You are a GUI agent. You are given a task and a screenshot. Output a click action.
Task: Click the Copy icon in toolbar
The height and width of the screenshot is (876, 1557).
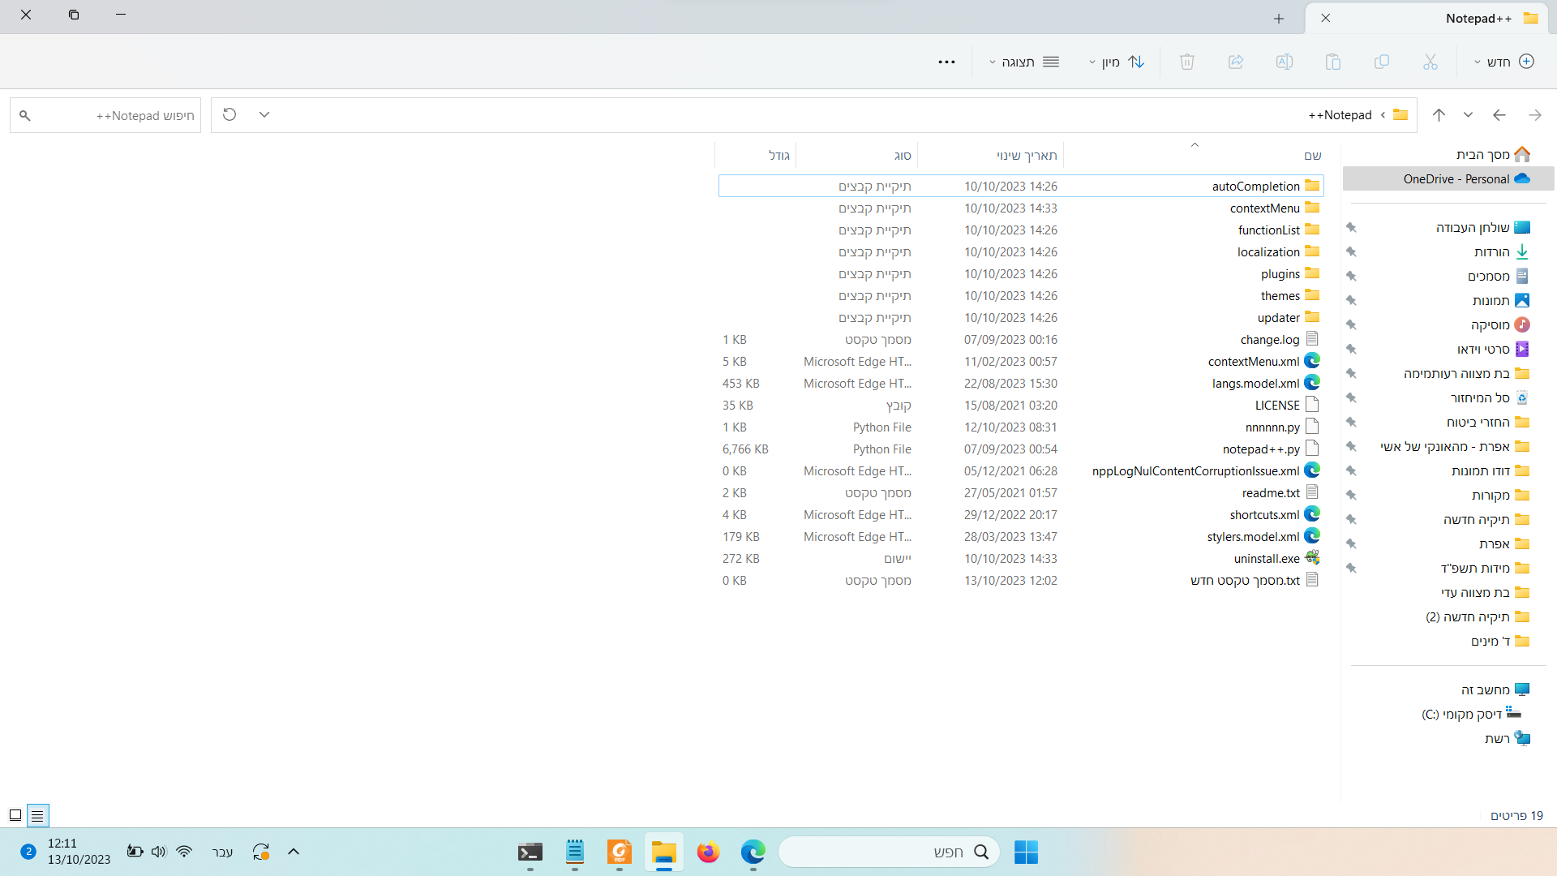pos(1382,62)
